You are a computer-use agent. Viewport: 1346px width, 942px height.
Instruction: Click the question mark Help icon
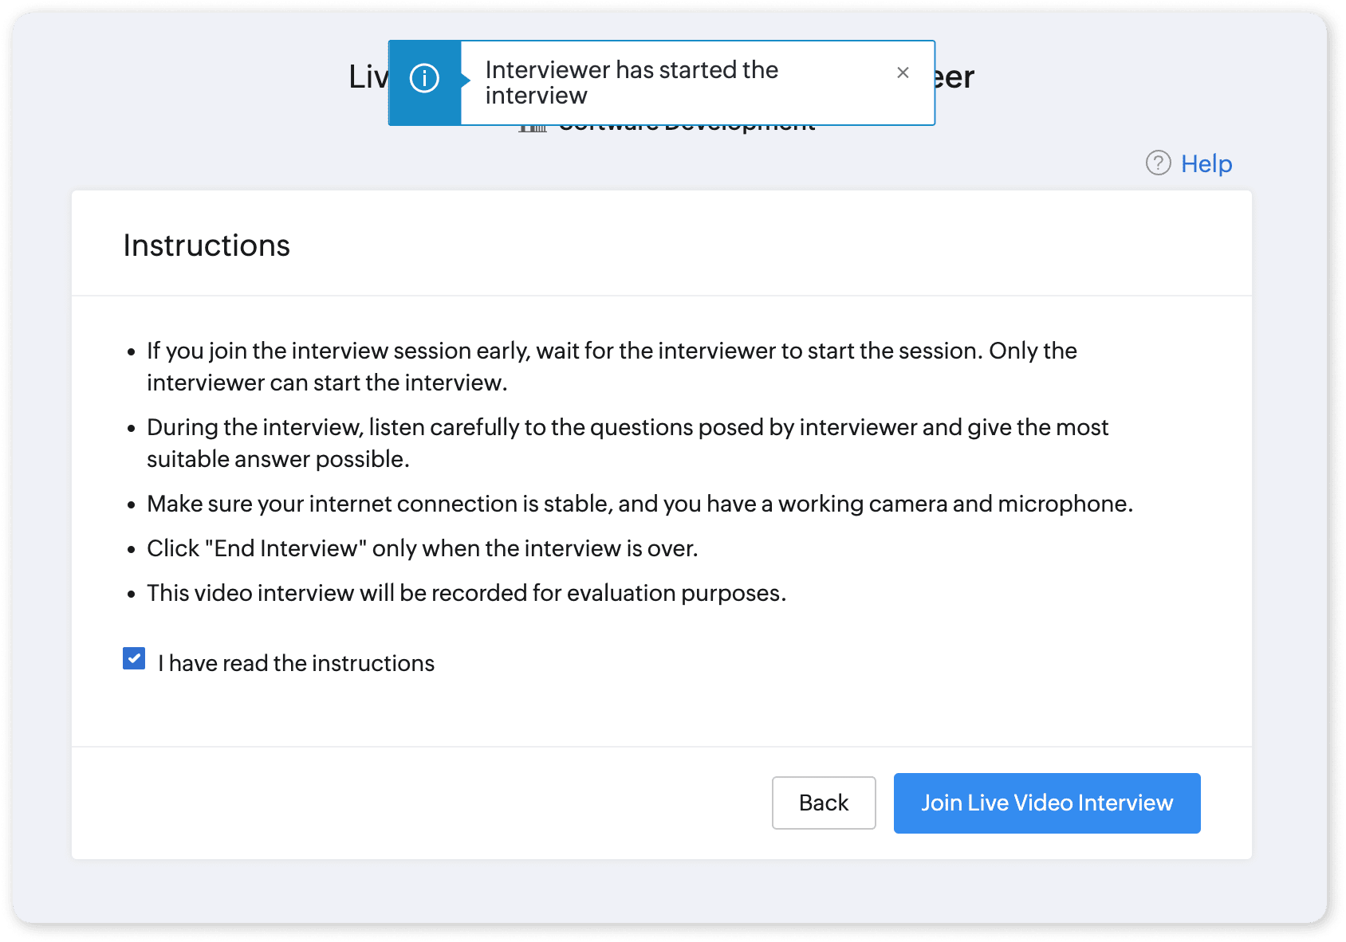coord(1158,163)
